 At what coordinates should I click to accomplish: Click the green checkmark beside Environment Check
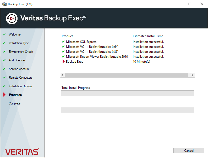click(x=4, y=51)
